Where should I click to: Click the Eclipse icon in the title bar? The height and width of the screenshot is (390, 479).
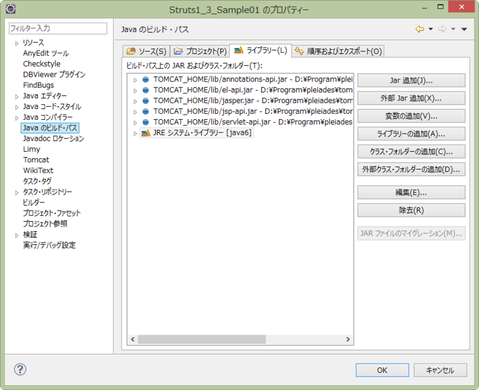click(11, 9)
